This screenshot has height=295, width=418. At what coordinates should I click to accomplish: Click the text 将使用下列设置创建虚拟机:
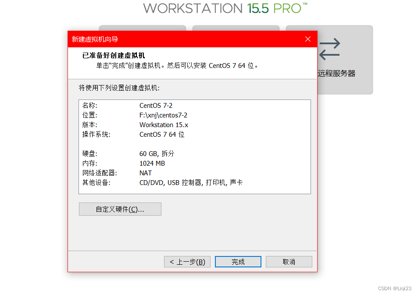(119, 88)
